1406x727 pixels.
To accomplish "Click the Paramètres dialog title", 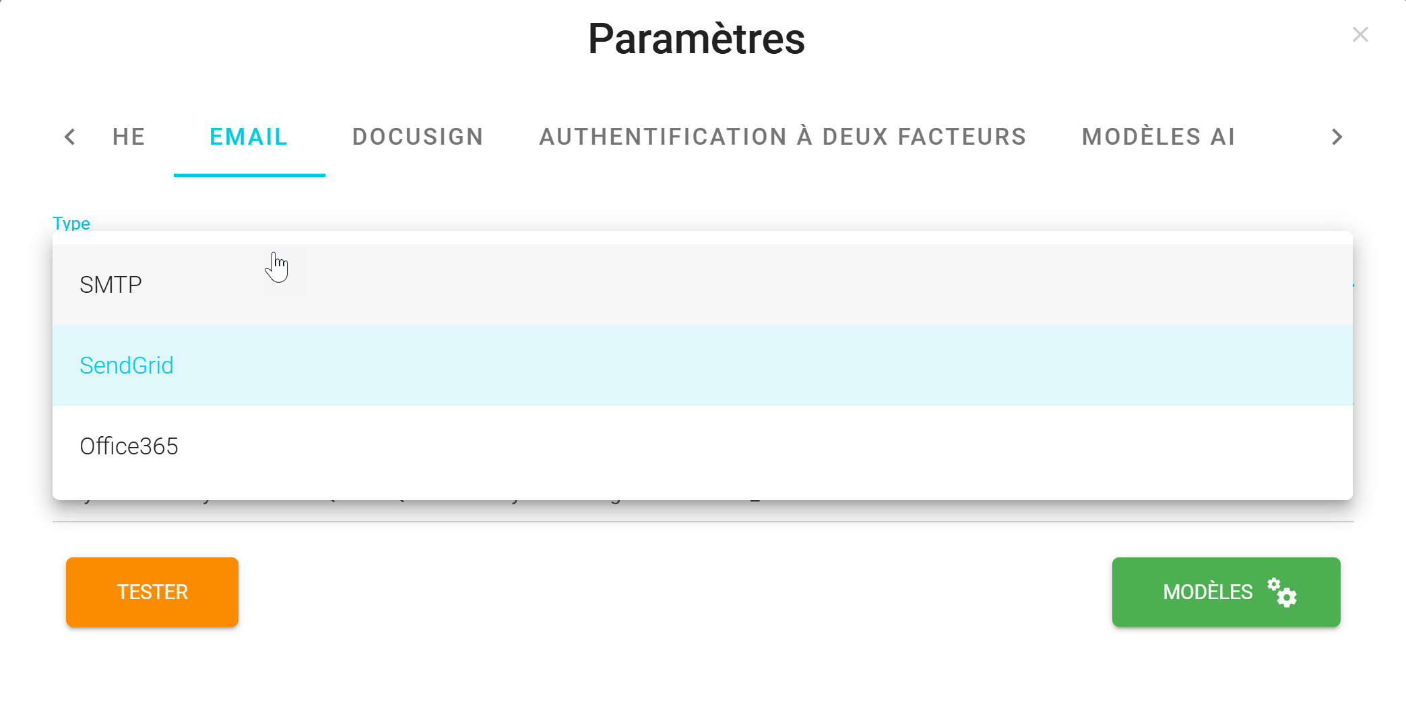I will (x=696, y=38).
